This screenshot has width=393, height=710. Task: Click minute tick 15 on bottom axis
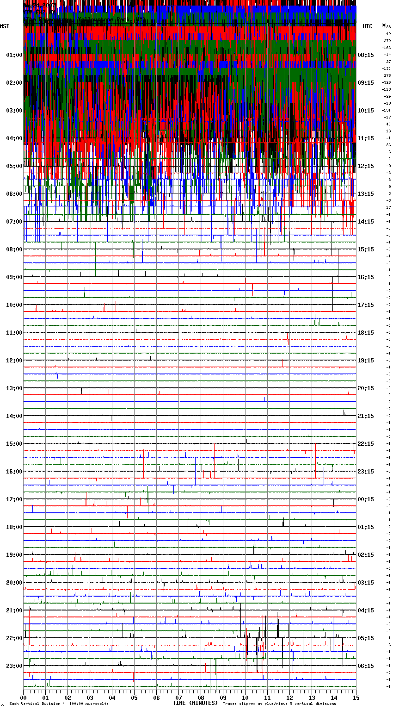(356, 698)
